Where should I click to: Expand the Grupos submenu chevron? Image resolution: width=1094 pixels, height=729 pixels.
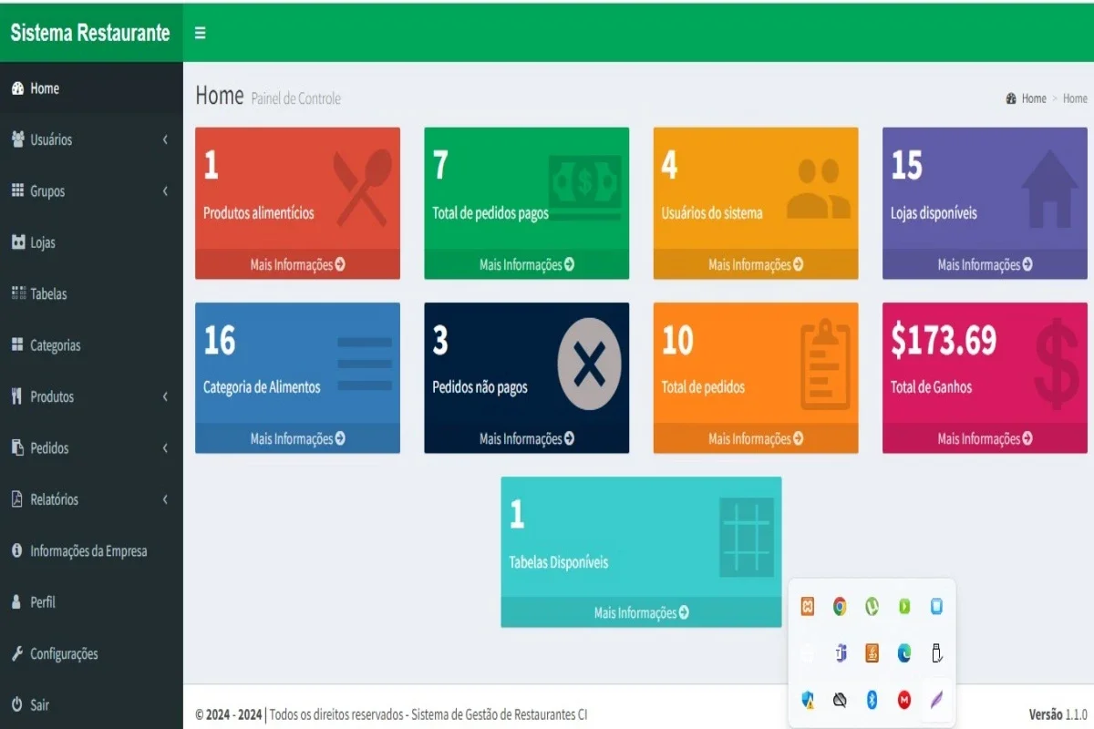pyautogui.click(x=165, y=191)
